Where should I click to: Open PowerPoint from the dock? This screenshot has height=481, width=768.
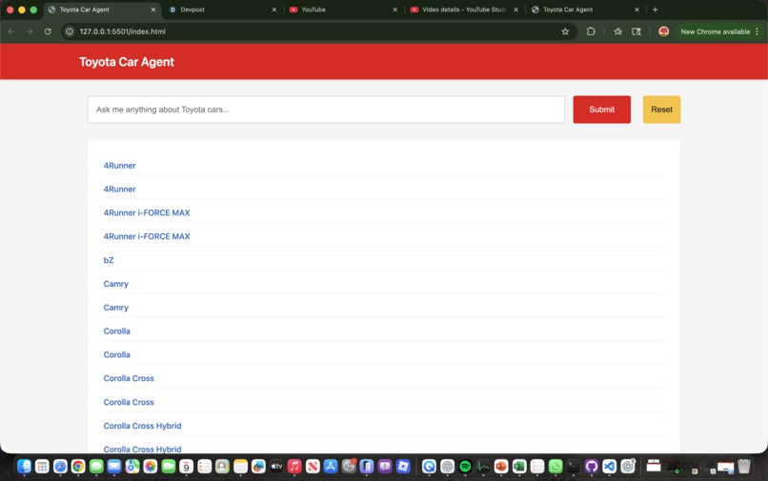click(x=501, y=467)
